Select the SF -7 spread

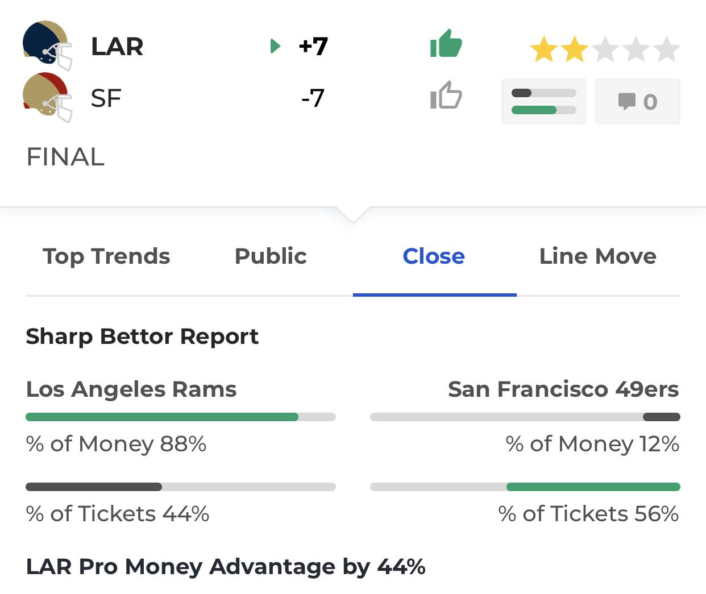tap(313, 98)
